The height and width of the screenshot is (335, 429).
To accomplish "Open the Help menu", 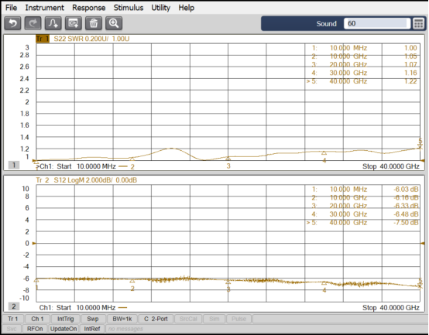I will [x=187, y=8].
